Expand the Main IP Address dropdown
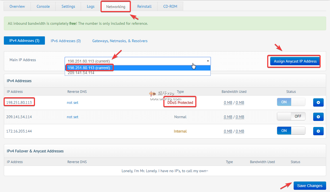 click(x=137, y=61)
